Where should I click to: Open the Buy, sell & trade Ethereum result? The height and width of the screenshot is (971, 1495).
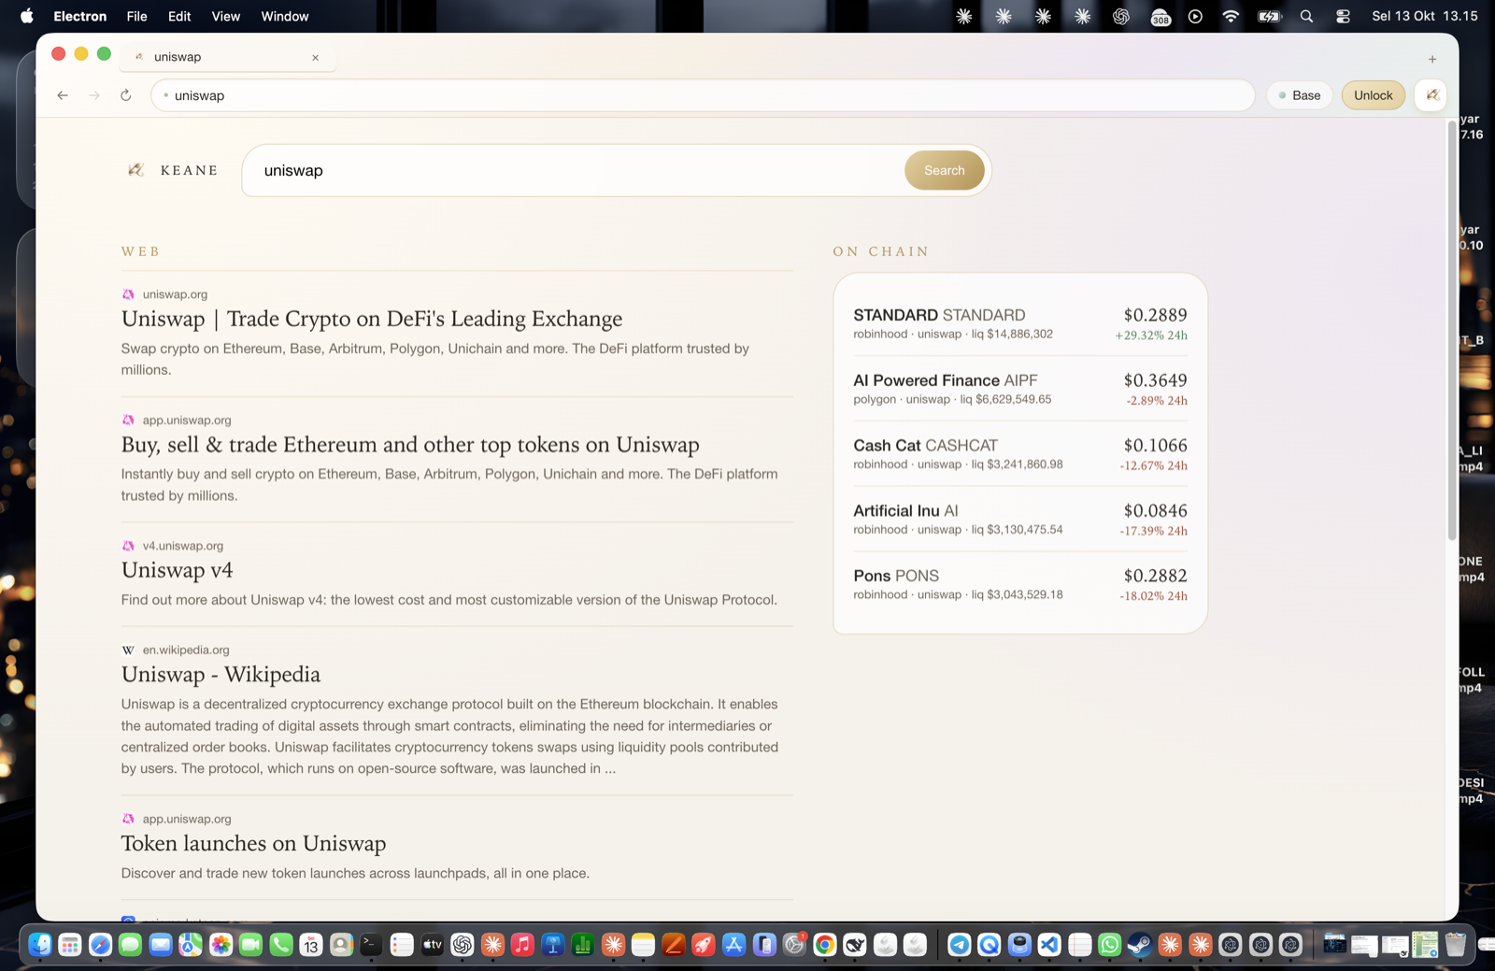[410, 445]
